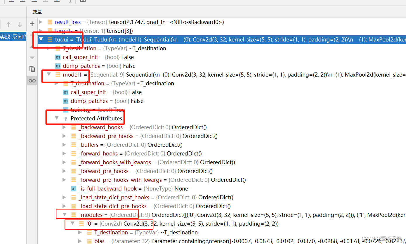
Task: Click the Conv2d(3, 32, kernel_size) value of '0'
Action: (201, 224)
